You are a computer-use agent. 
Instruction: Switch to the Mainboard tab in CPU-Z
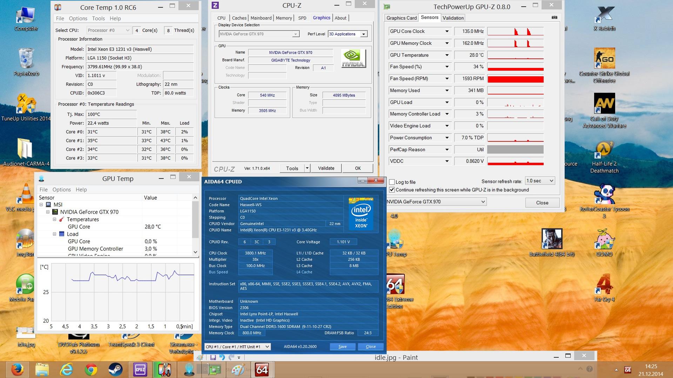[261, 18]
